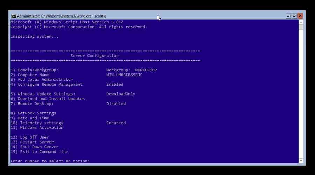Click the '7) Remote Desktop:' line
Viewport: 315px width, 175px height.
pos(32,104)
